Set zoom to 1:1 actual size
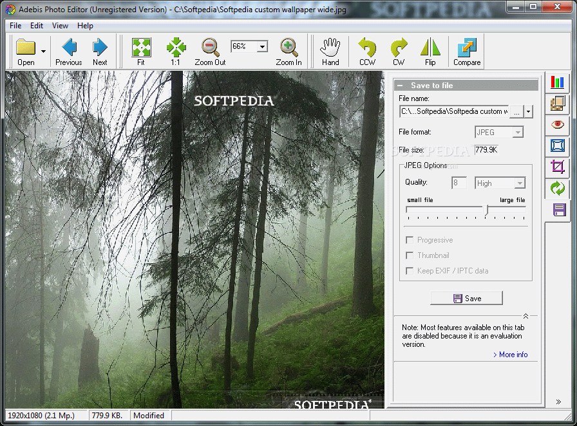 coord(176,52)
